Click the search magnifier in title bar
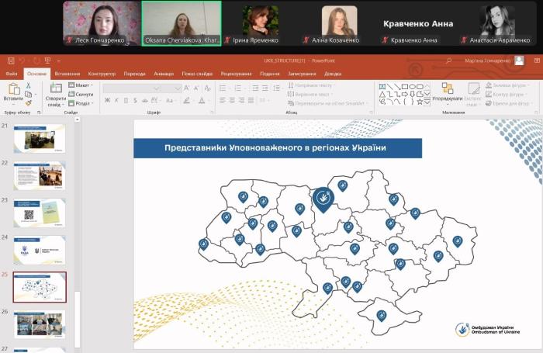This screenshot has height=353, width=543. [449, 60]
